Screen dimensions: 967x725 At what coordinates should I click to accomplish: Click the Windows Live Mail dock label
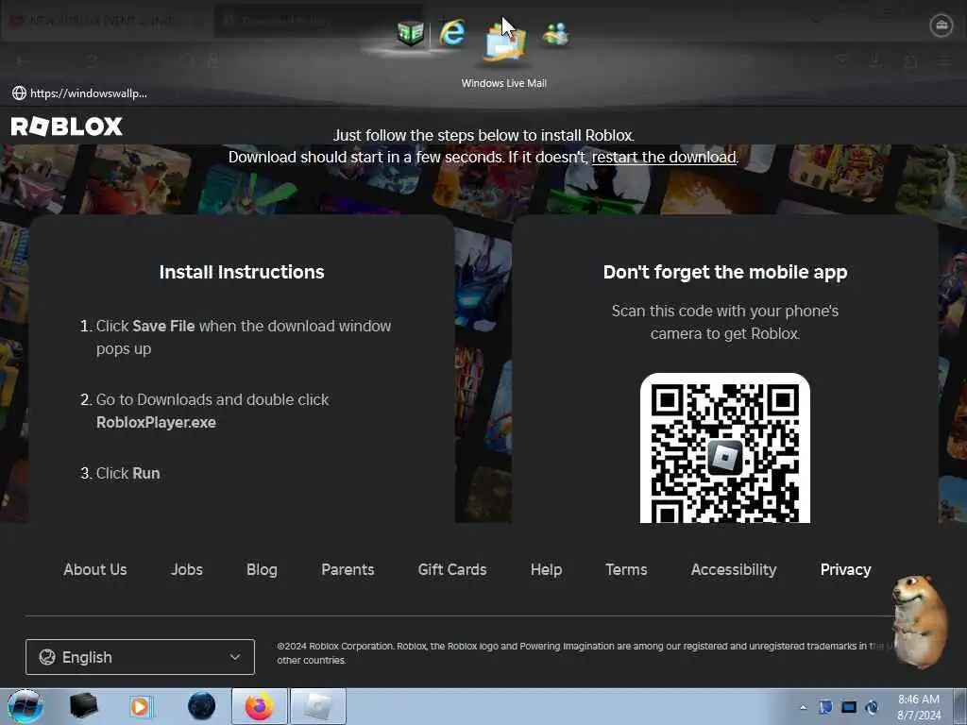[504, 83]
